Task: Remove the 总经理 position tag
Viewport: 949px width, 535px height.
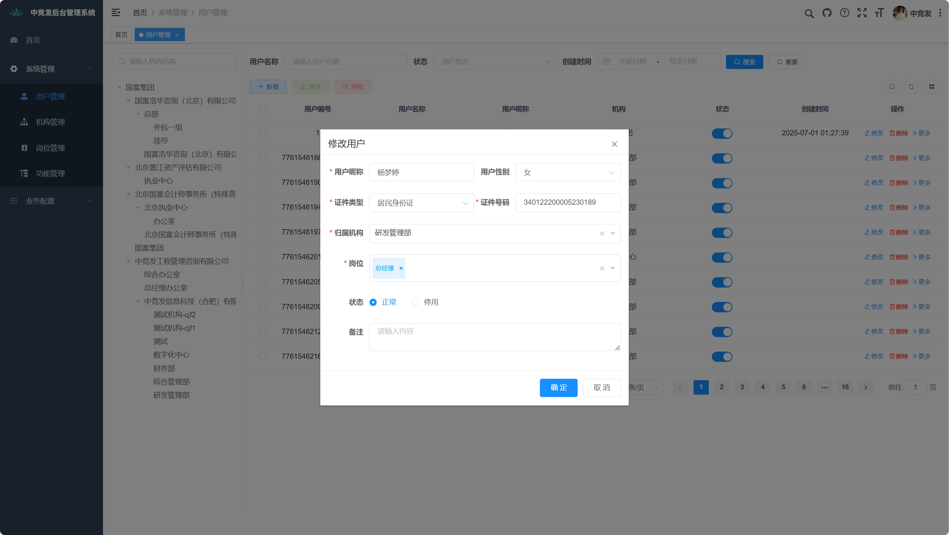Action: (401, 268)
